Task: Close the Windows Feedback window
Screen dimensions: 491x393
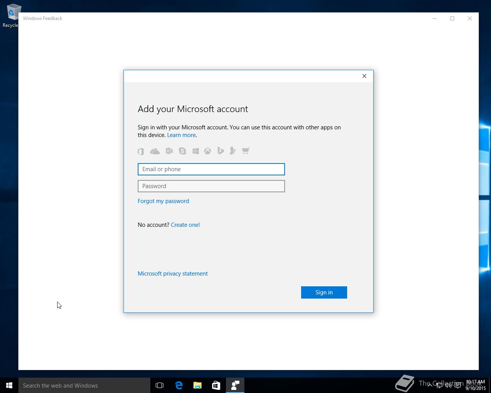Action: click(470, 18)
